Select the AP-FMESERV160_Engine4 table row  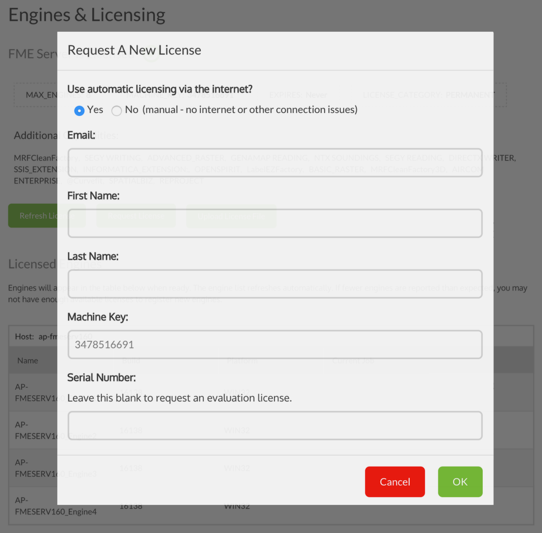(33, 506)
